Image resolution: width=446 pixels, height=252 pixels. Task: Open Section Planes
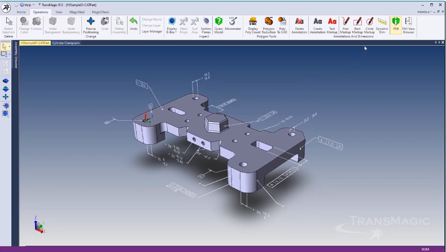[x=206, y=25]
